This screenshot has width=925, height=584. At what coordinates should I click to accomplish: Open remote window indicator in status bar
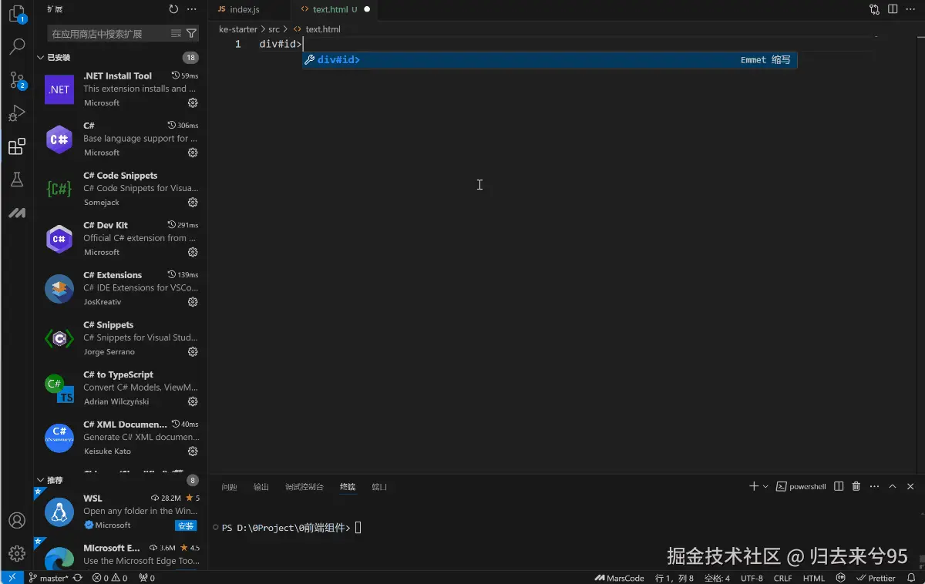pos(12,578)
